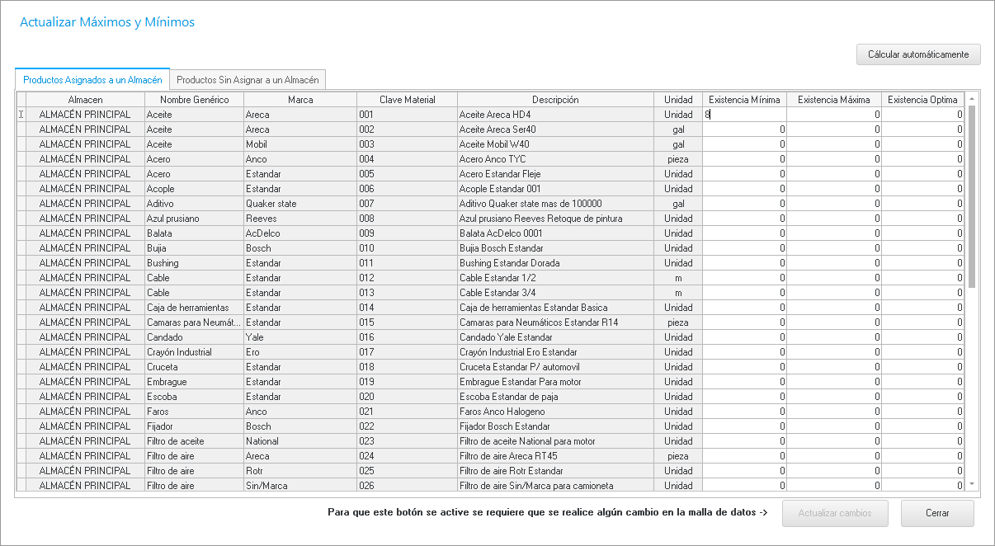The width and height of the screenshot is (995, 546).
Task: Click the vertical scrollbar thumb
Action: tap(971, 196)
